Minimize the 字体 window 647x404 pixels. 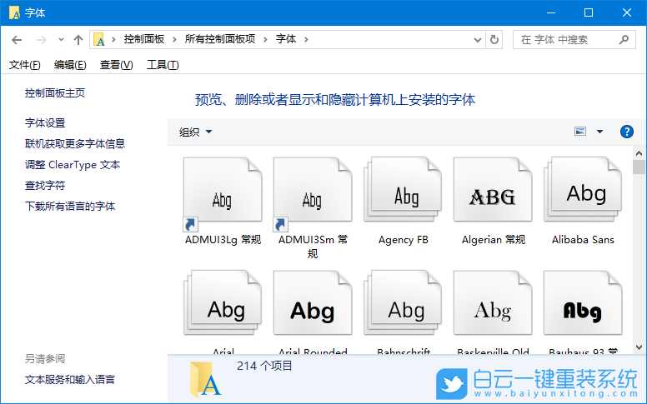coord(551,12)
